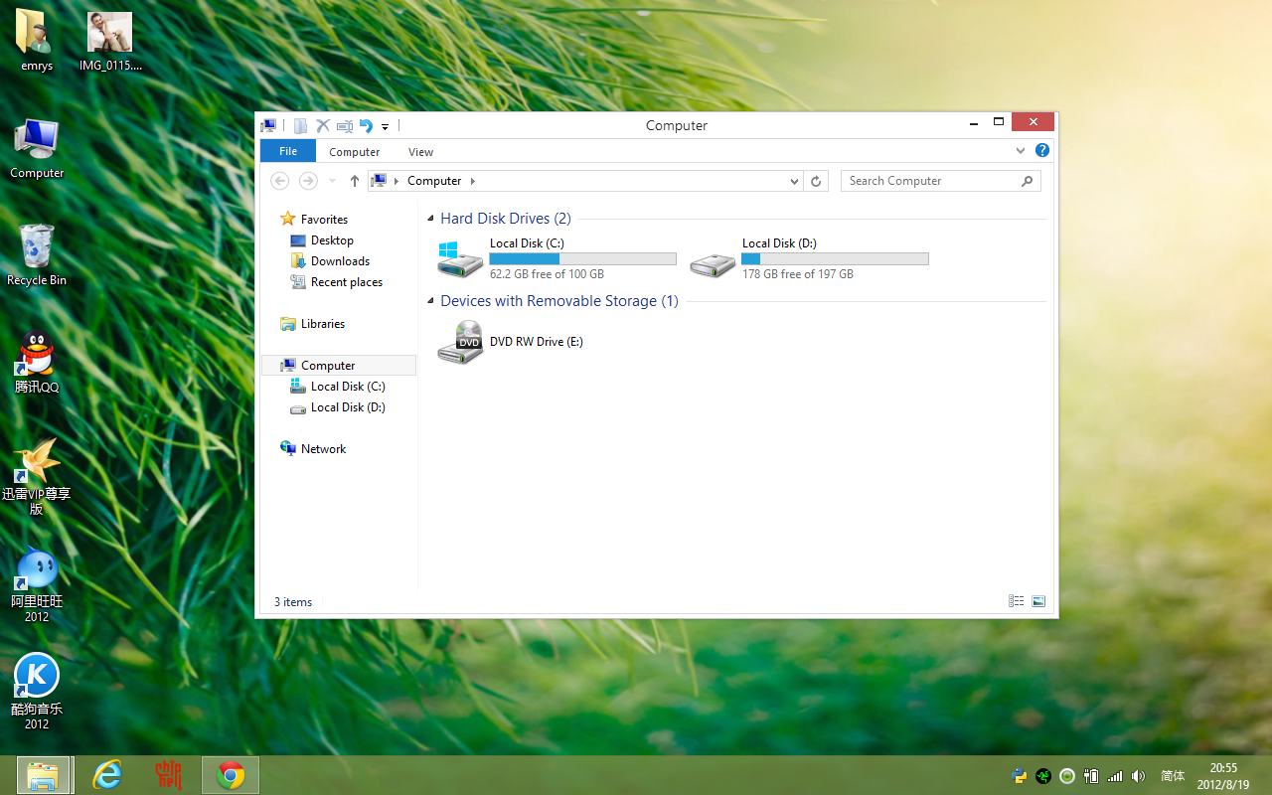1272x795 pixels.
Task: Switch to large icons view in status bar
Action: click(1038, 601)
